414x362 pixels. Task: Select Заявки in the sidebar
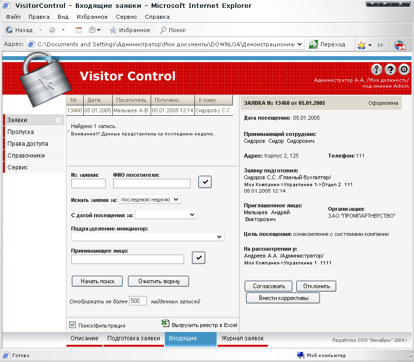coord(34,120)
